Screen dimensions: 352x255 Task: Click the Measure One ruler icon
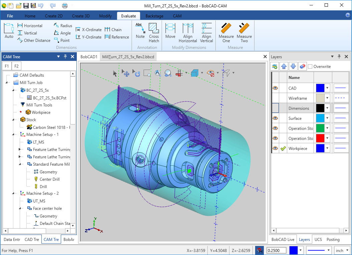pyautogui.click(x=226, y=32)
